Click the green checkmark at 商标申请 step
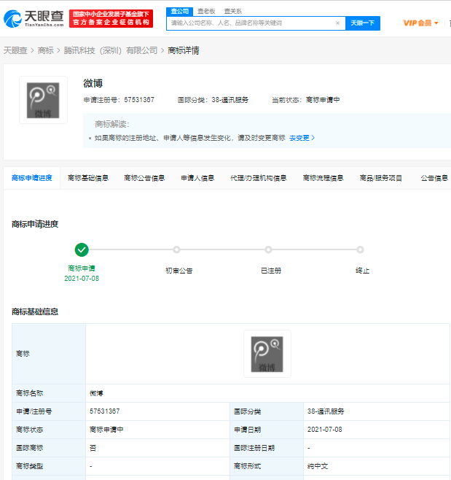Image resolution: width=451 pixels, height=480 pixels. [x=82, y=250]
